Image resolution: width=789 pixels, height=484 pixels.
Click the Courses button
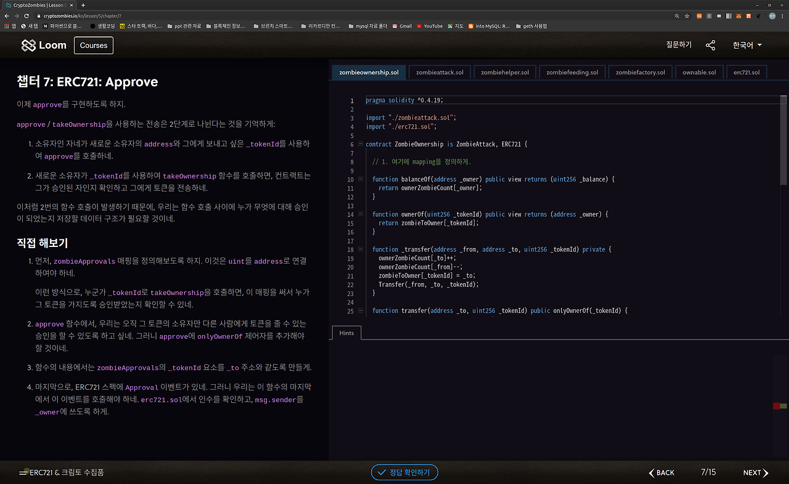[x=93, y=46]
